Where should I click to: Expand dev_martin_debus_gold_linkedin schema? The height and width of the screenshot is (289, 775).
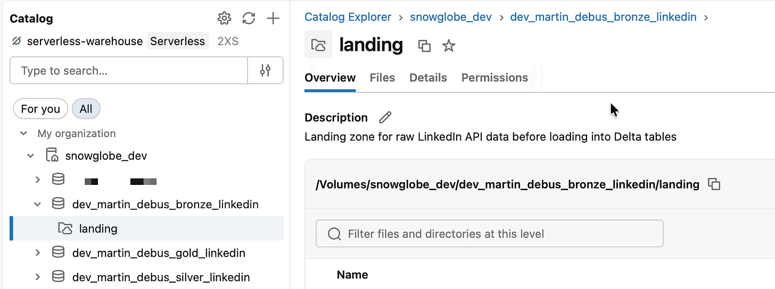37,253
